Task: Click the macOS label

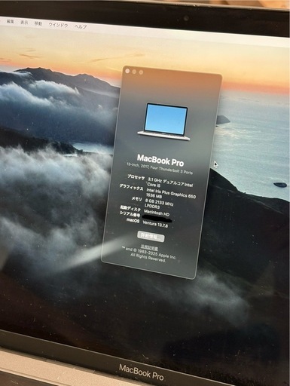Action: (133, 220)
